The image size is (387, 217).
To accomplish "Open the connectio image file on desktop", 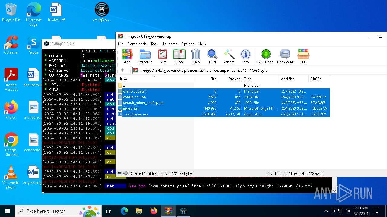I will pyautogui.click(x=33, y=143).
